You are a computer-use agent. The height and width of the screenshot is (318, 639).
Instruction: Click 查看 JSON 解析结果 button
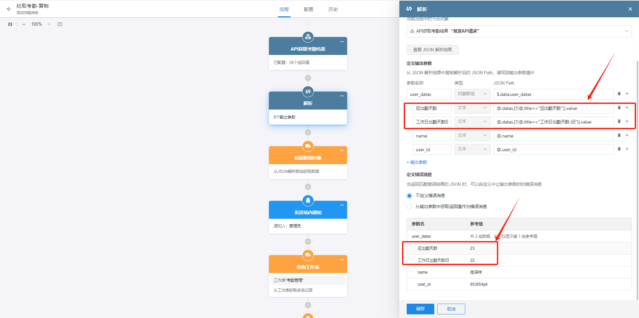[432, 50]
